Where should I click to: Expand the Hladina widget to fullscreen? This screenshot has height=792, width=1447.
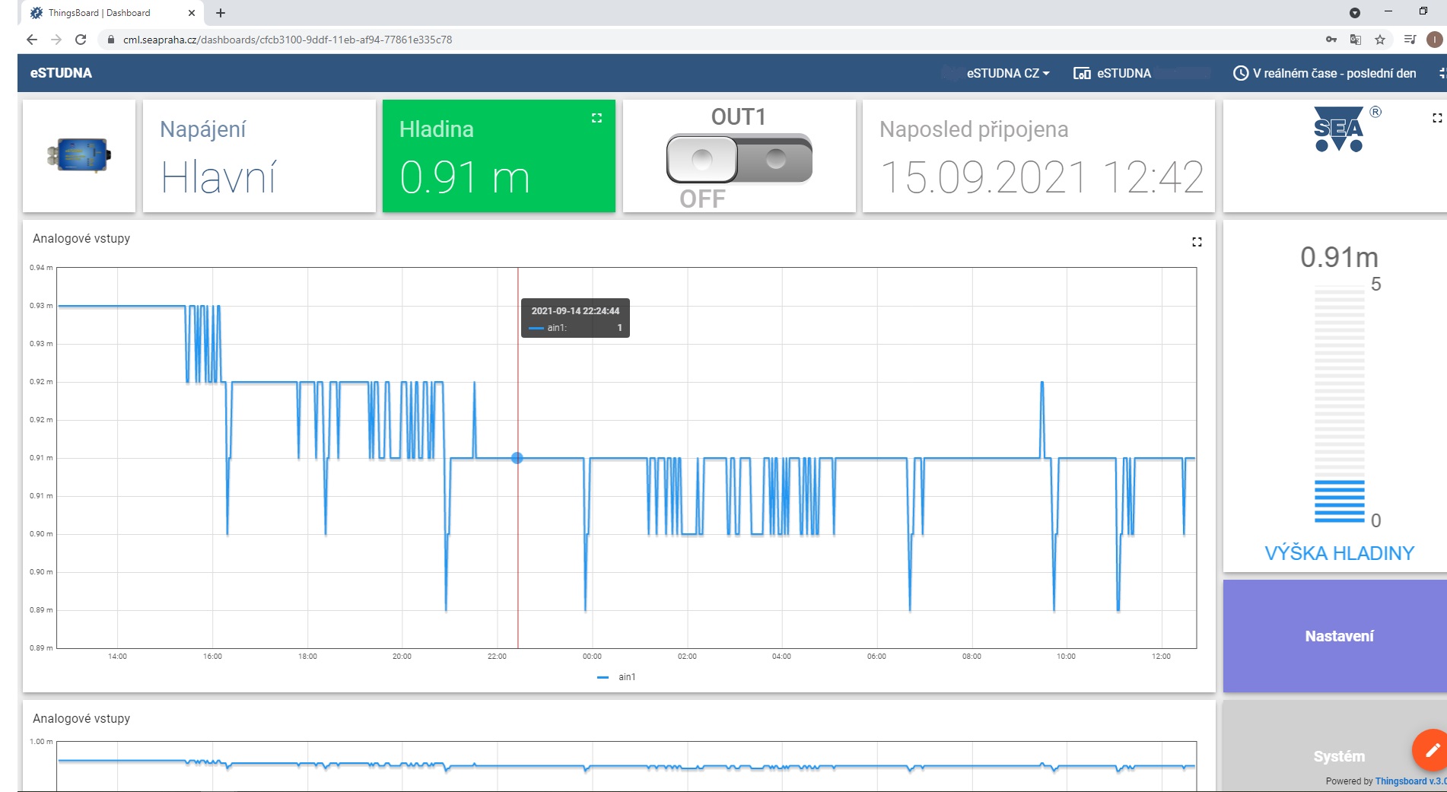coord(596,118)
